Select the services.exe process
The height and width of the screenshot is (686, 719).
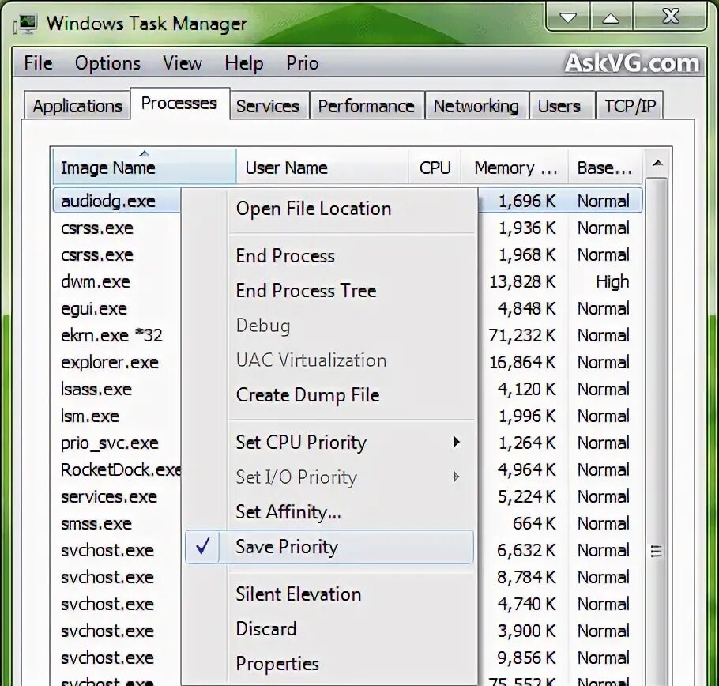point(109,496)
